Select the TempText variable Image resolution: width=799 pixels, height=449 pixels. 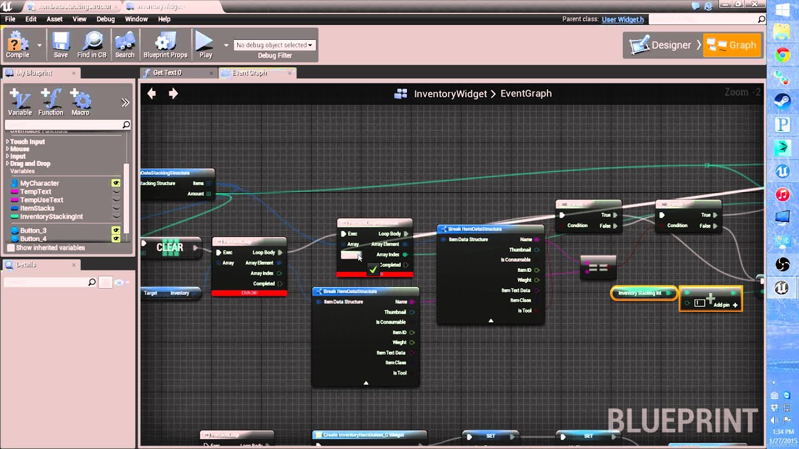(x=36, y=191)
